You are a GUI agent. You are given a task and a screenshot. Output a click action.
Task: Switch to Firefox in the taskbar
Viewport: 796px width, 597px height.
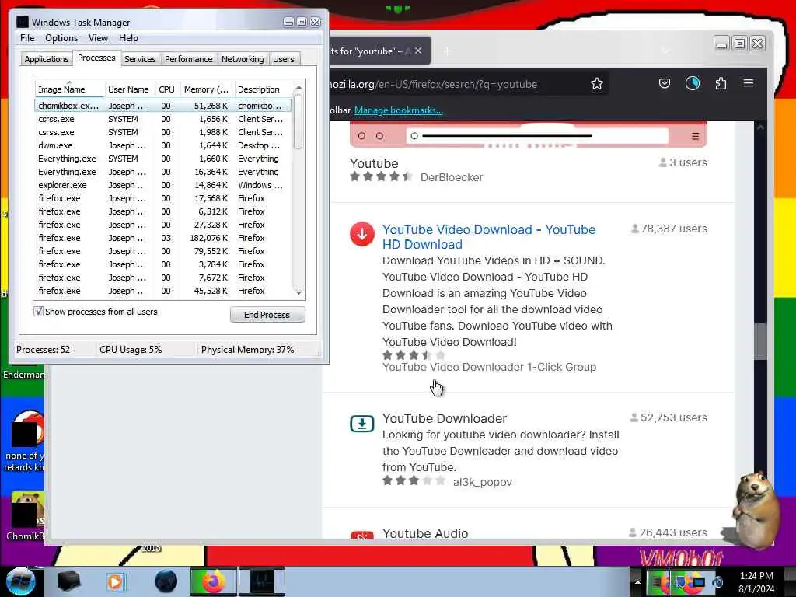click(213, 581)
